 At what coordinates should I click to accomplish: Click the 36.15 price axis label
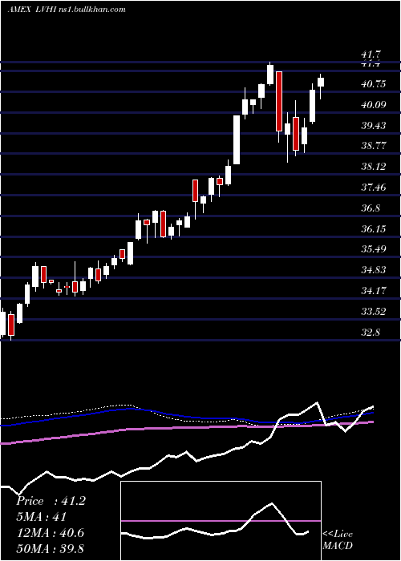pyautogui.click(x=374, y=228)
